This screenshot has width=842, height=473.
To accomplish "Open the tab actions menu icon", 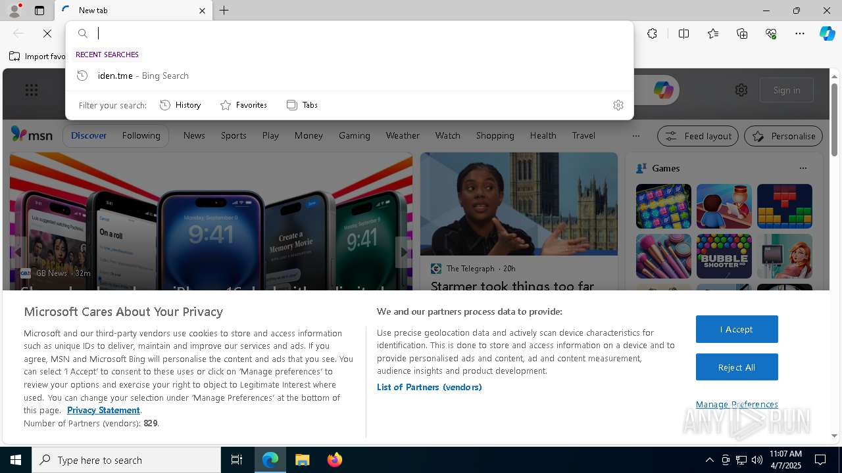I will [39, 11].
